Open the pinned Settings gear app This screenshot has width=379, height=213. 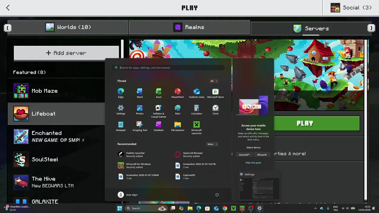click(x=121, y=110)
